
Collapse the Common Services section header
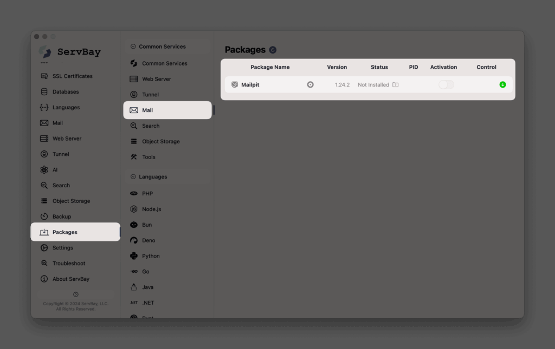point(133,47)
